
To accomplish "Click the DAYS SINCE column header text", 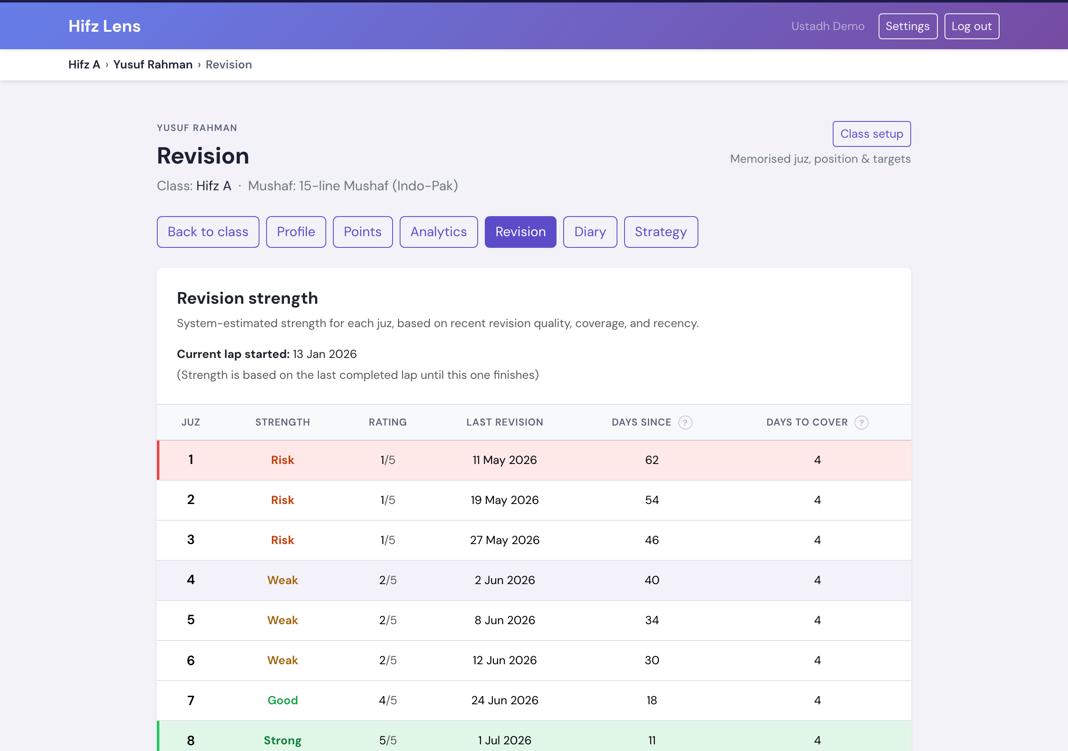I will [641, 423].
